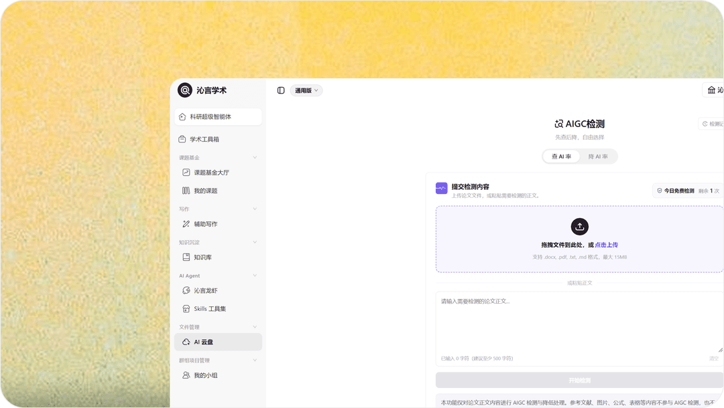Viewport: 724px width, 408px height.
Task: Collapse the 写作 section chevron
Action: pyautogui.click(x=255, y=209)
